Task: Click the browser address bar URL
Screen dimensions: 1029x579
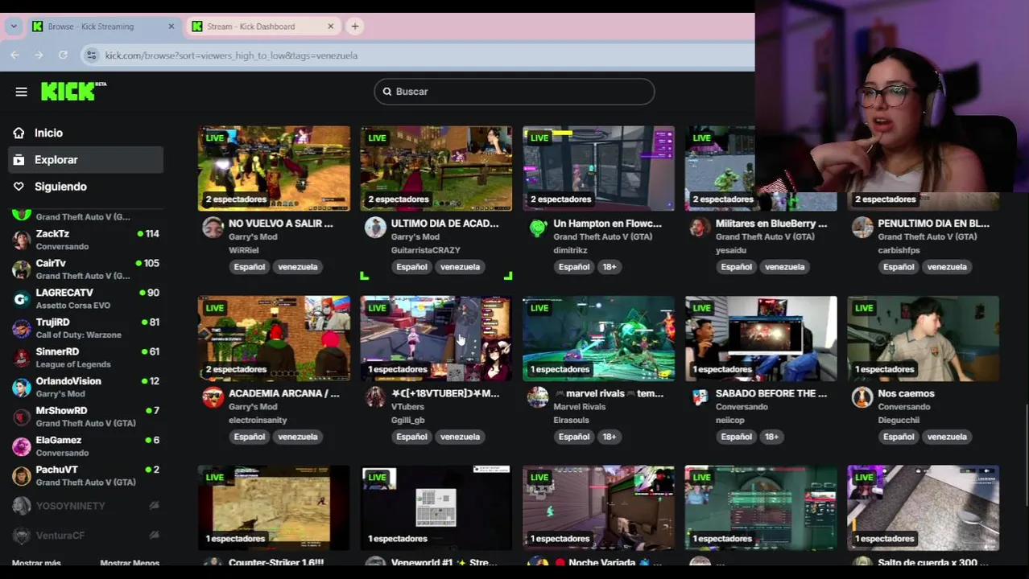Action: [231, 55]
